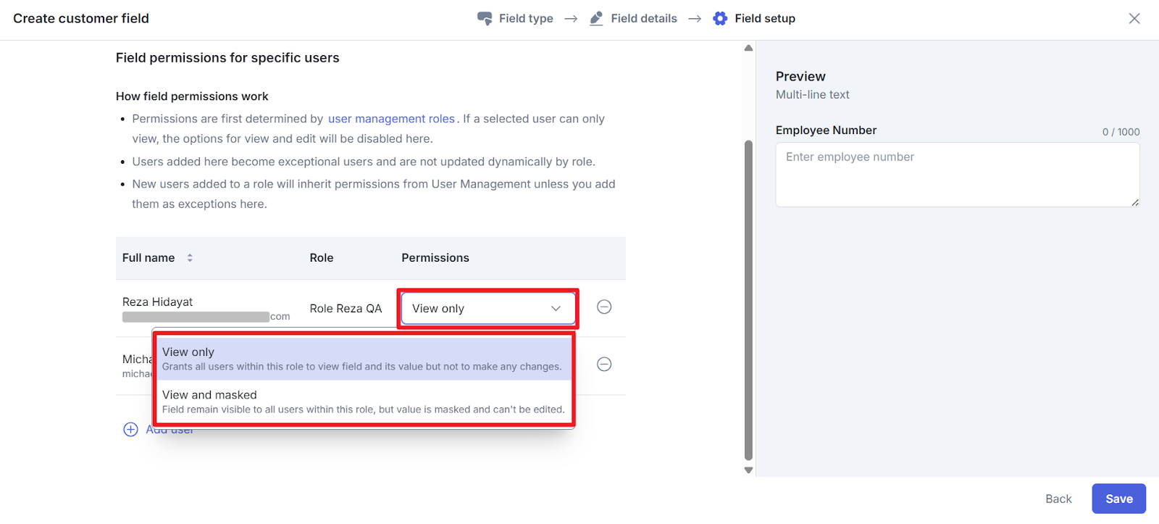The width and height of the screenshot is (1159, 524).
Task: Remove the second user with minus icon
Action: [x=604, y=365]
